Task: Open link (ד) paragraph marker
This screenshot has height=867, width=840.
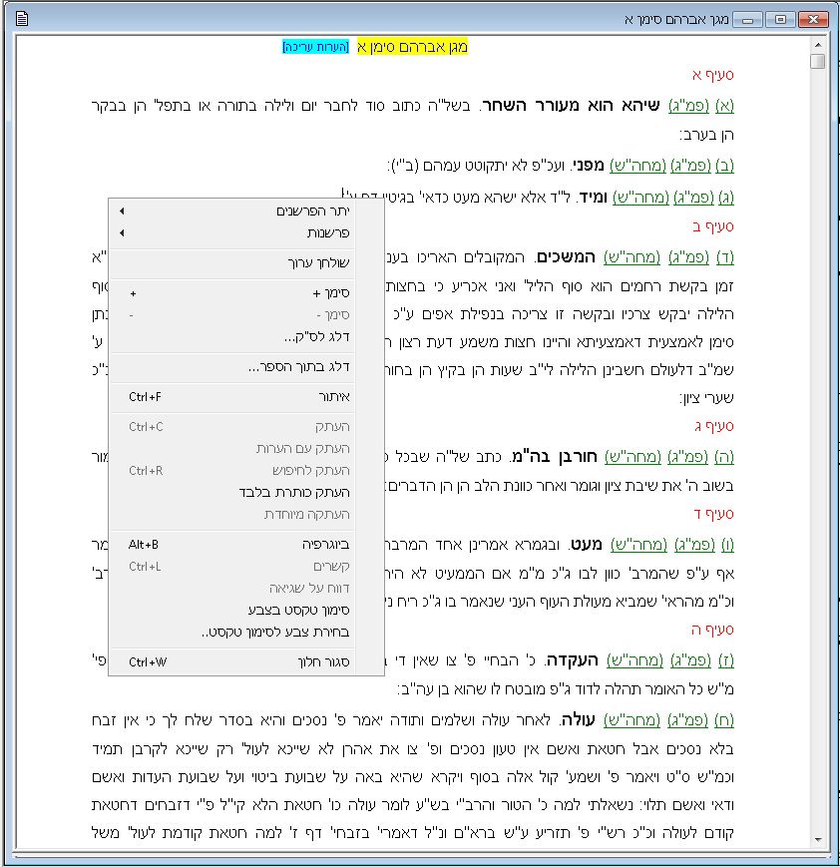Action: point(725,256)
